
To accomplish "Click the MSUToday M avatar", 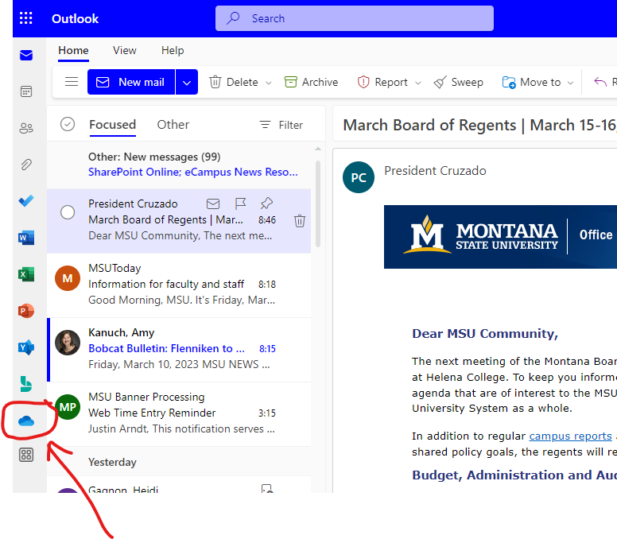I will pos(68,278).
